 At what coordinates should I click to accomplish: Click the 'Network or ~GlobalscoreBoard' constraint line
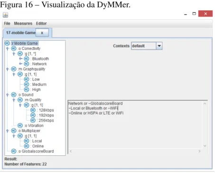95,104
